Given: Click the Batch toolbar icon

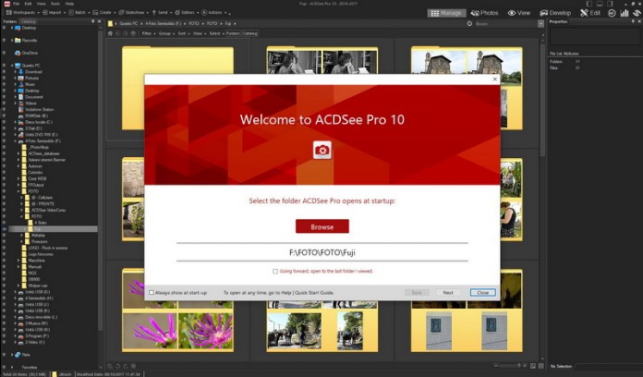Looking at the screenshot, I should point(71,13).
